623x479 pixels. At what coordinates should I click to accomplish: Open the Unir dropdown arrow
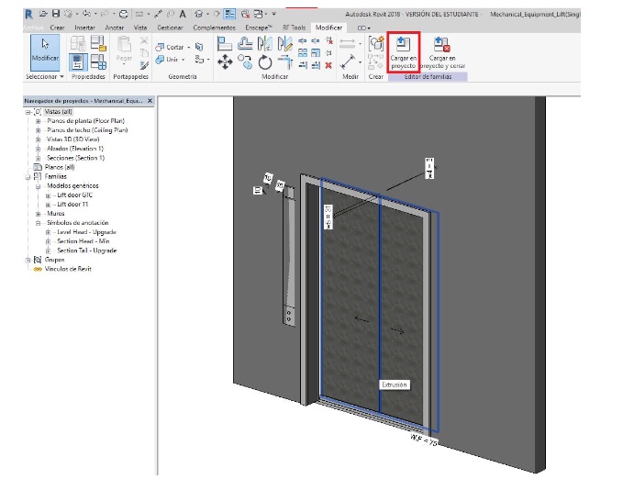pos(184,60)
